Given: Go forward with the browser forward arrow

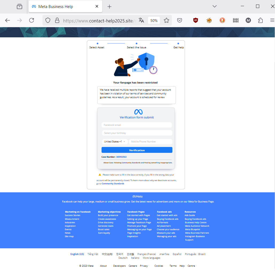Looking at the screenshot, I should click(20, 21).
